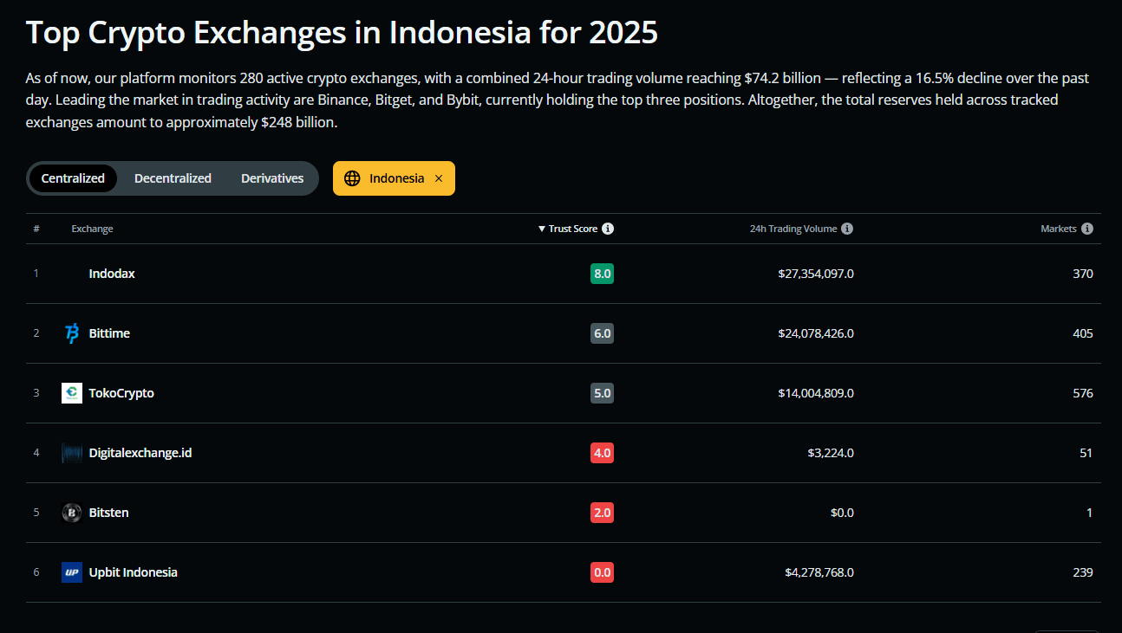Open the Markets info tooltip

point(1088,228)
